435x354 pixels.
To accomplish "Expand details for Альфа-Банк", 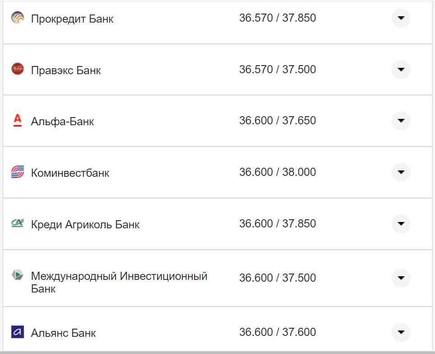I will 401,121.
